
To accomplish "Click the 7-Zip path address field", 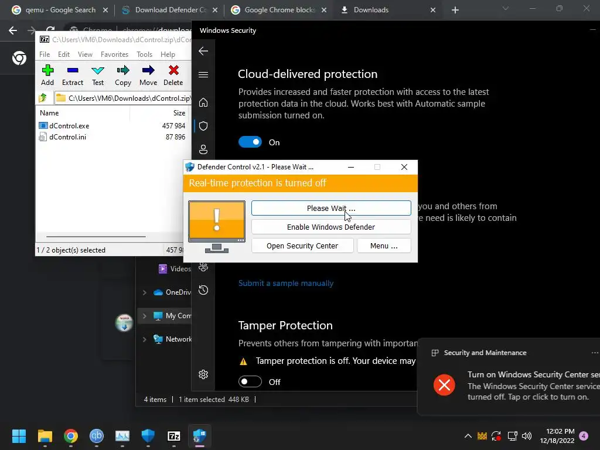I will tap(122, 98).
